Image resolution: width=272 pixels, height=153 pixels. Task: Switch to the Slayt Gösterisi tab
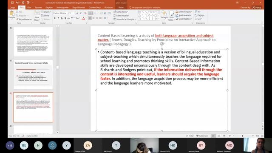point(79,8)
